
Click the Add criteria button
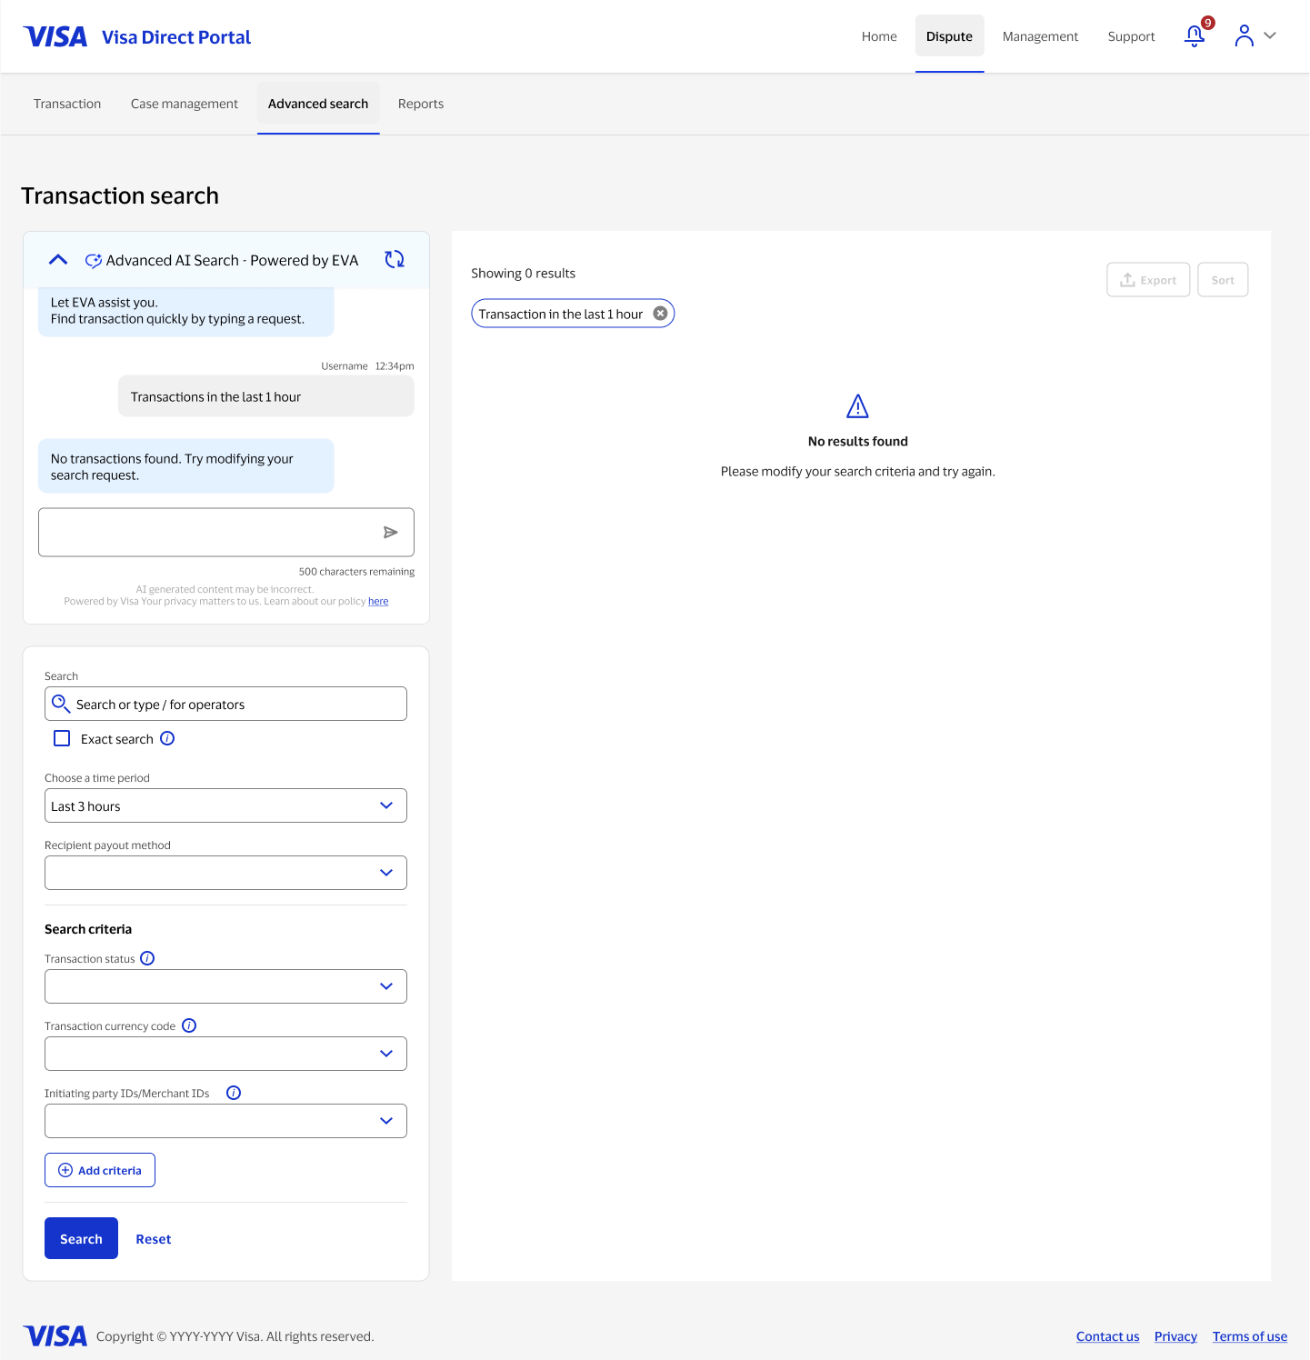(99, 1170)
